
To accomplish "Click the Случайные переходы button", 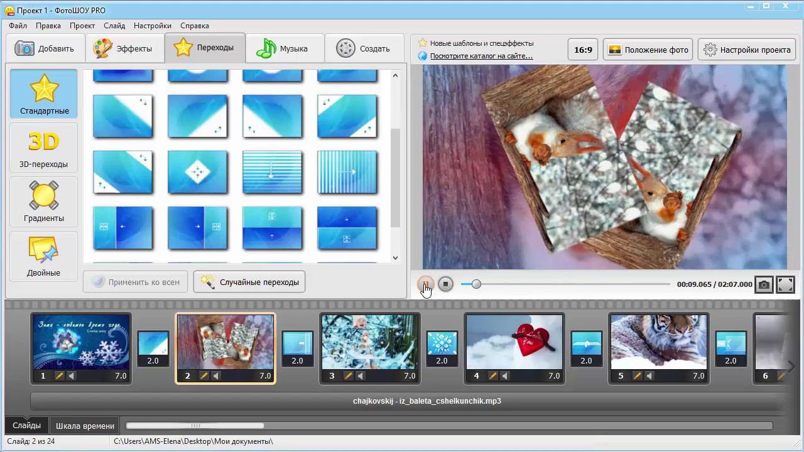I will (x=249, y=282).
